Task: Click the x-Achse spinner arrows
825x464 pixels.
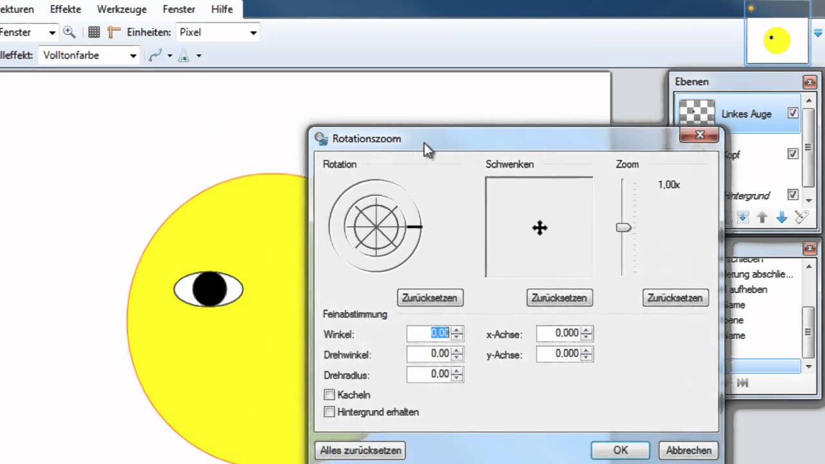Action: pos(586,333)
